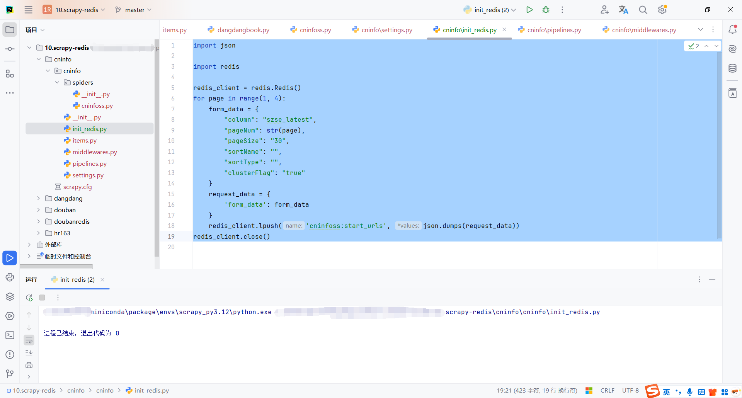
Task: Open the project view mode dropdown
Action: (35, 30)
